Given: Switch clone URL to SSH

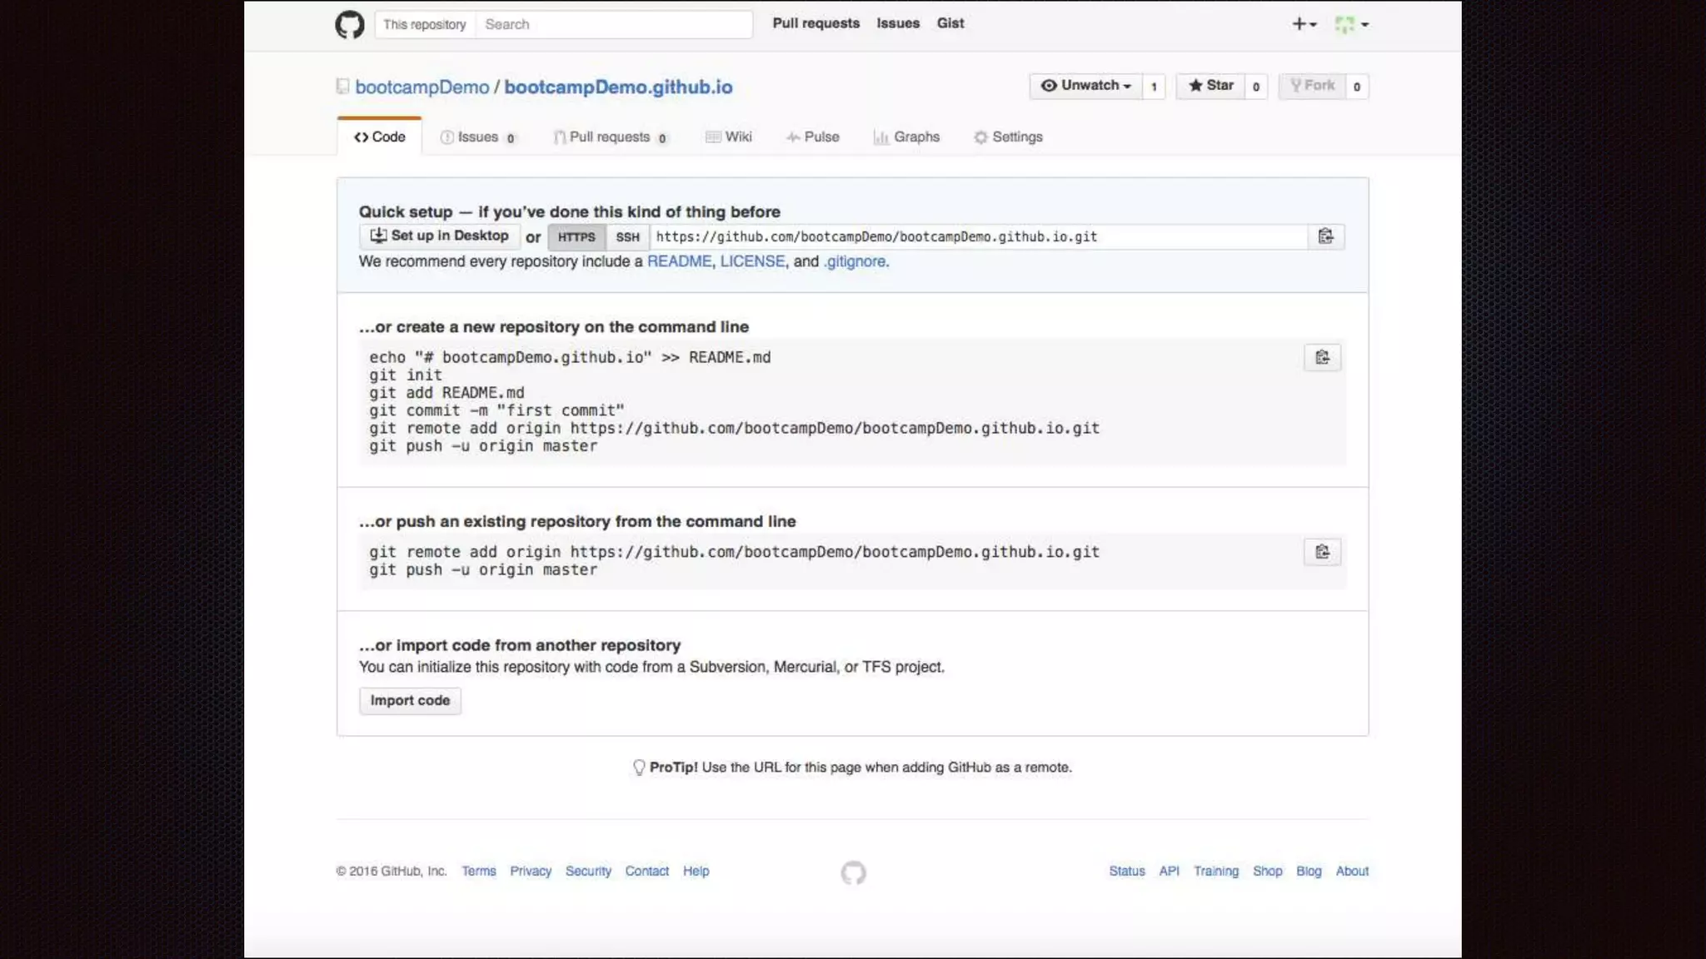Looking at the screenshot, I should coord(627,237).
